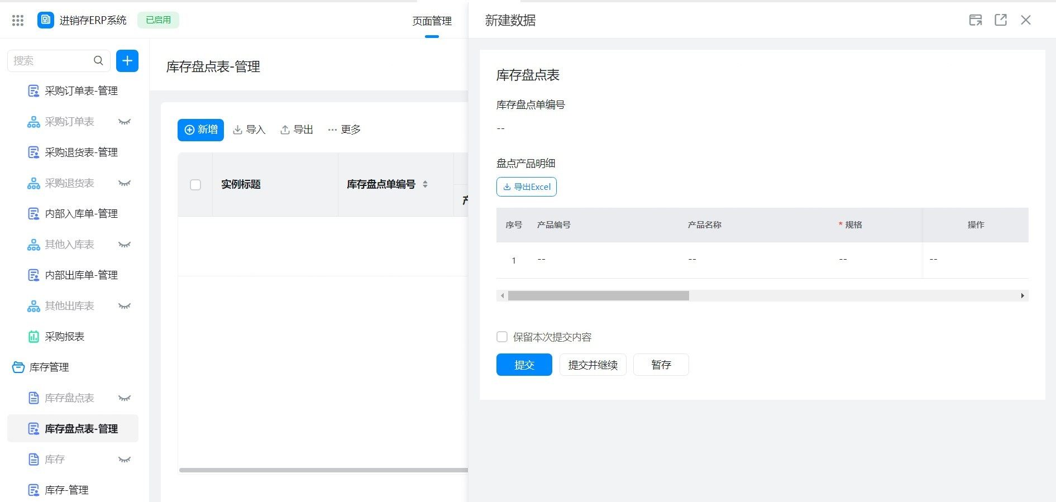This screenshot has width=1056, height=502.
Task: Click the blue plus add-page button
Action: 127,61
